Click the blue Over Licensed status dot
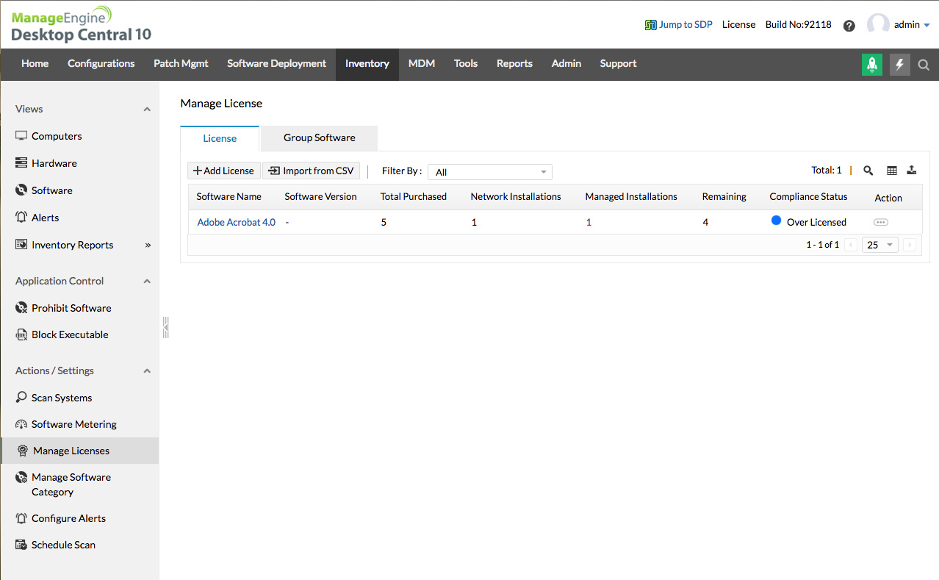Viewport: 939px width, 580px height. tap(776, 221)
